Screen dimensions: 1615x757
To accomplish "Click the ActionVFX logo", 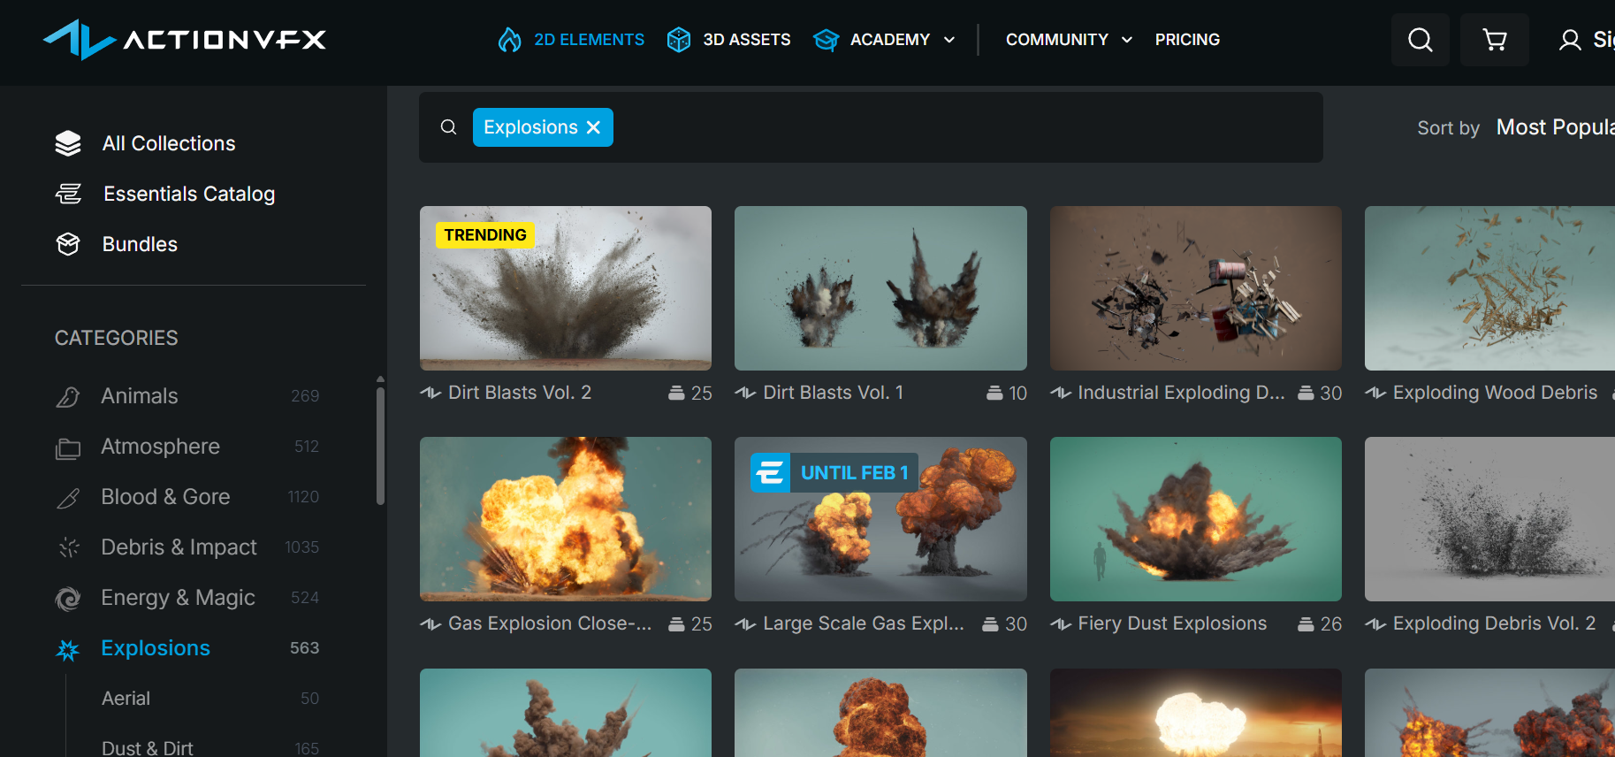I will [185, 40].
